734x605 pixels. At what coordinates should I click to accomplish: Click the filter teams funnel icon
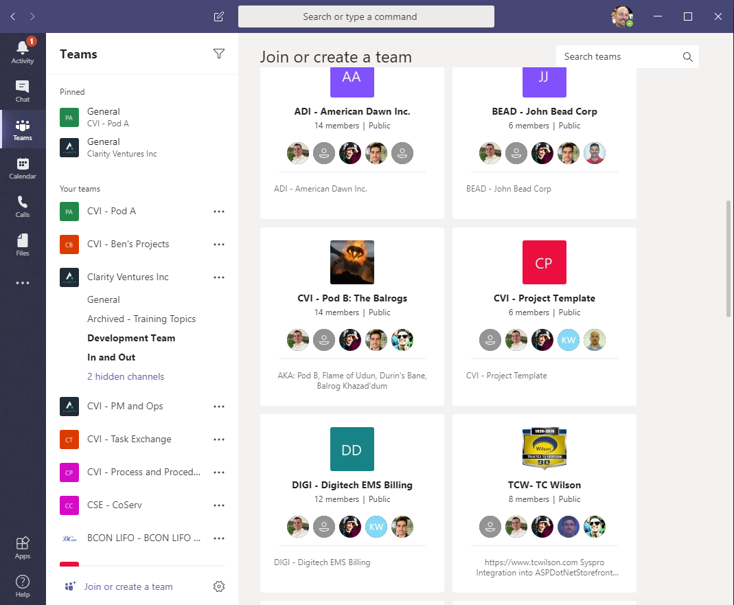click(218, 54)
